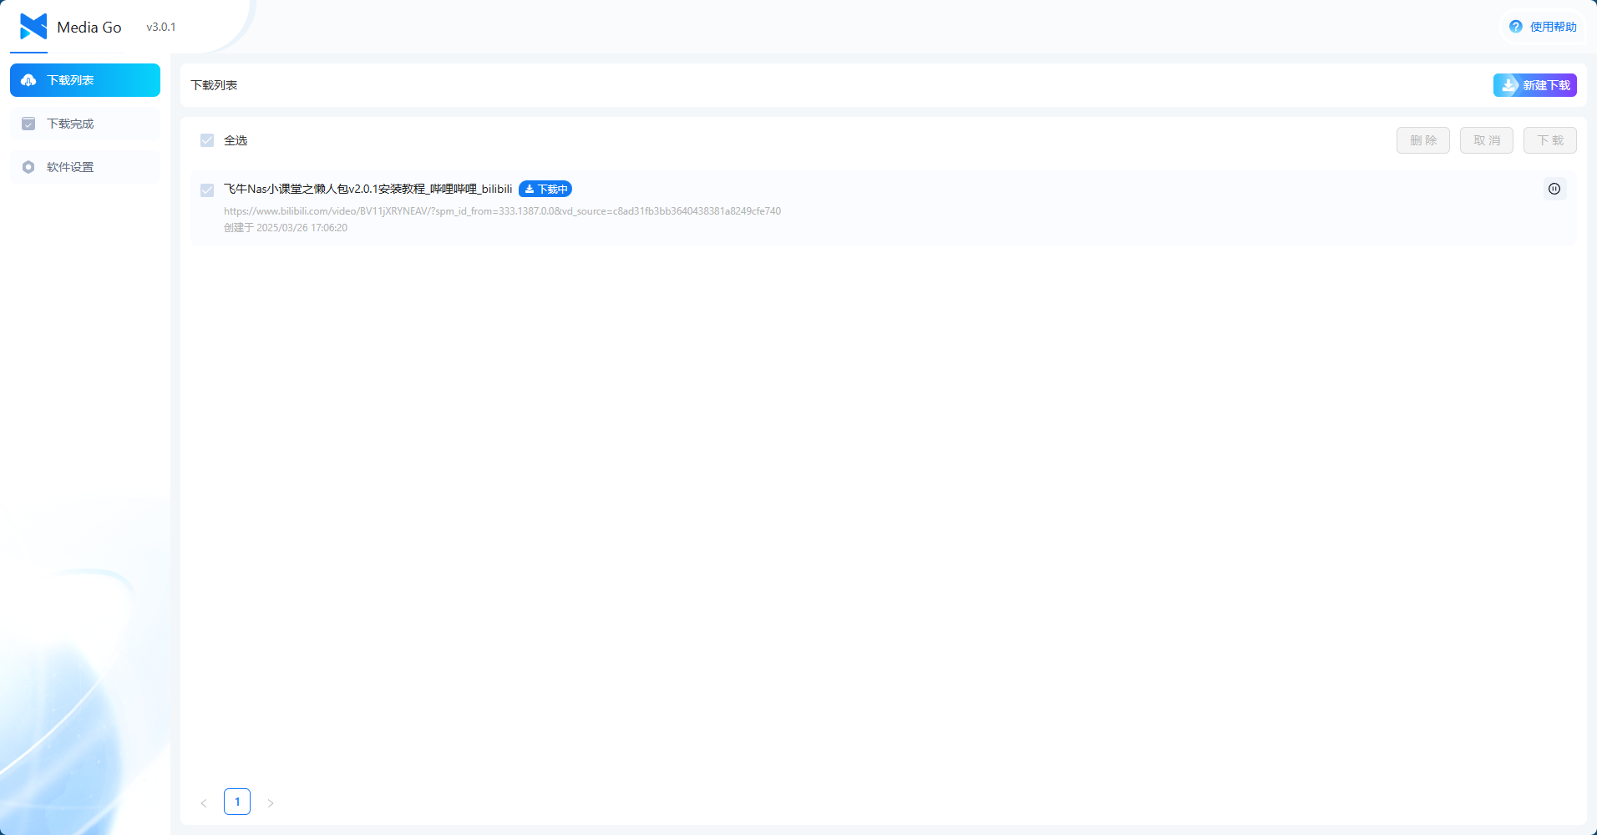Select the 飞牛Nas小课堂之懒人包 title text

point(368,190)
